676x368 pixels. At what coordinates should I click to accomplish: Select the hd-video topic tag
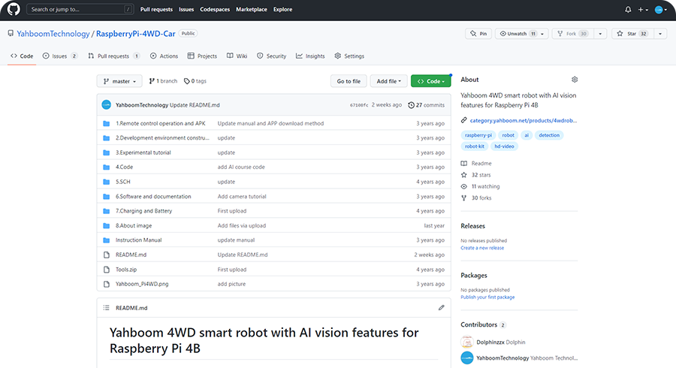point(504,146)
